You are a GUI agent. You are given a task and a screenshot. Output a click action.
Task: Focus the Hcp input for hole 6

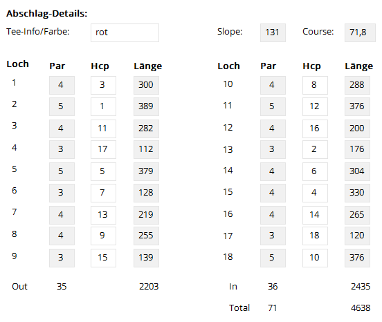pyautogui.click(x=103, y=193)
